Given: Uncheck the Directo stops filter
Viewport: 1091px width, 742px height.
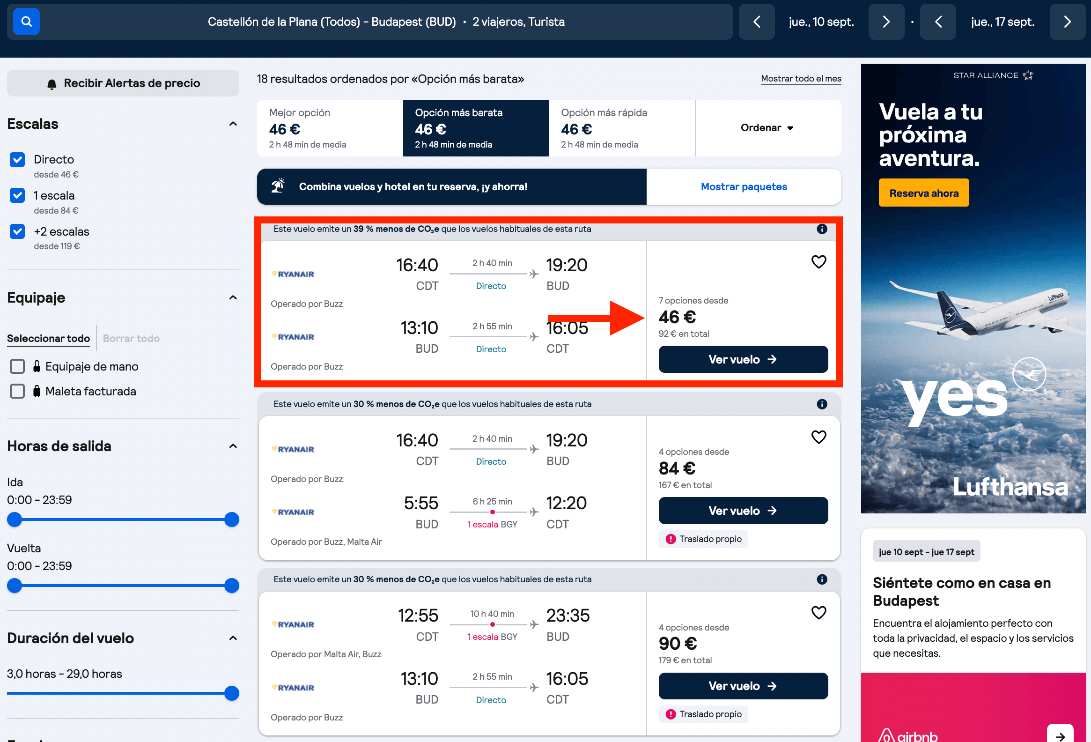Looking at the screenshot, I should [17, 160].
